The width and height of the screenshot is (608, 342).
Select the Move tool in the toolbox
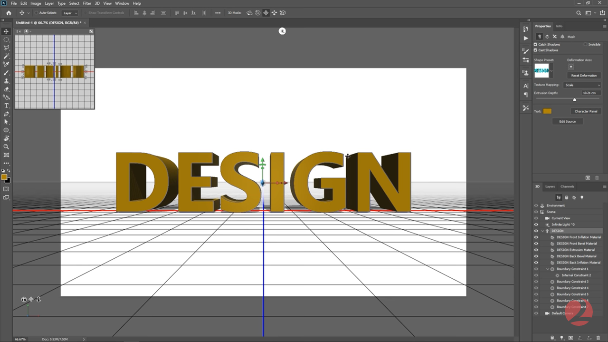coord(6,31)
